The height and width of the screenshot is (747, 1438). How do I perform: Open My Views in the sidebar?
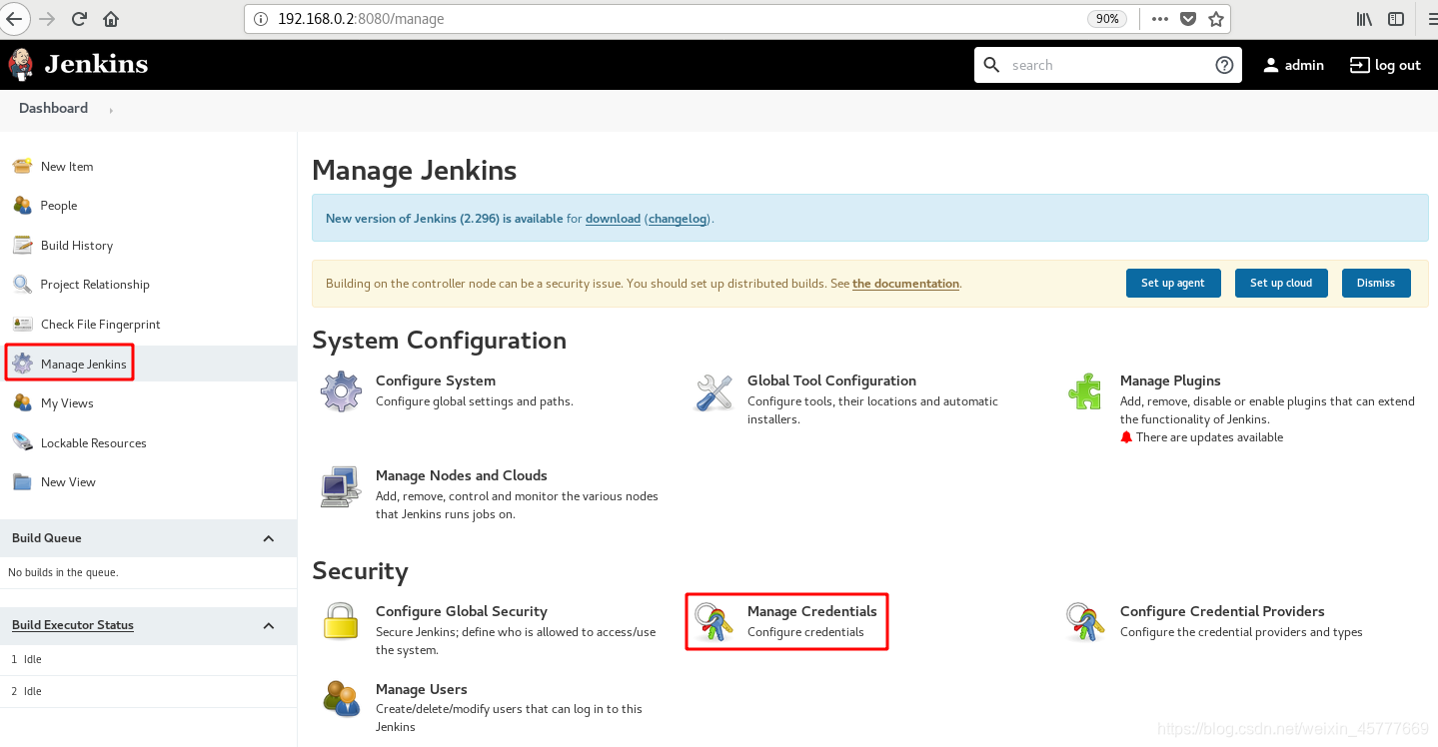[67, 403]
